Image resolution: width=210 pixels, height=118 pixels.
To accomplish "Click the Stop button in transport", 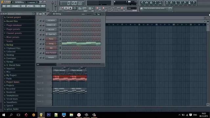I will click(x=70, y=8).
